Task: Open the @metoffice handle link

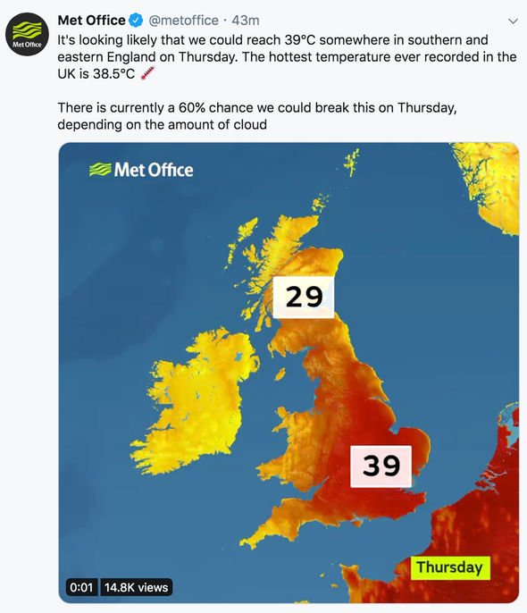Action: coord(184,21)
